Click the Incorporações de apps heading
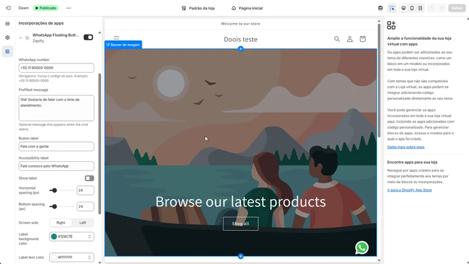Image resolution: width=469 pixels, height=264 pixels. [x=41, y=23]
